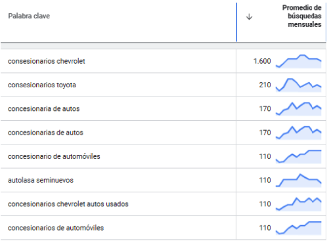Select keyword concesionaria de autos

tap(44, 109)
